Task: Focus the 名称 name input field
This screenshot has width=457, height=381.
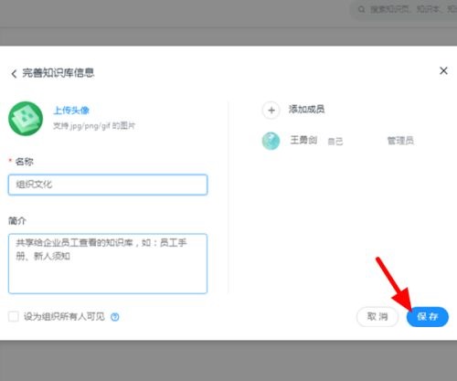Action: click(108, 185)
